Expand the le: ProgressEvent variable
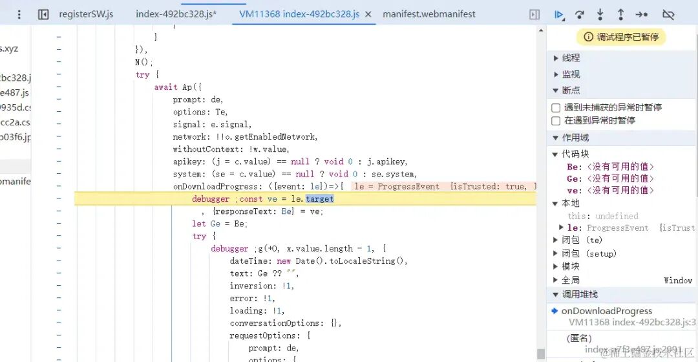Screen dimensions: 698x362 (x=562, y=228)
